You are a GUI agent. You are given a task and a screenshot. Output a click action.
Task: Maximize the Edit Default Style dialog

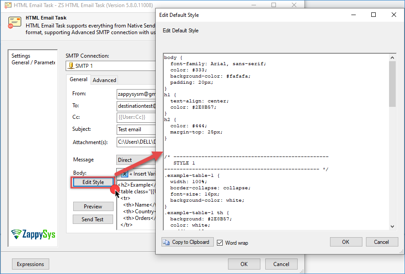pyautogui.click(x=374, y=15)
